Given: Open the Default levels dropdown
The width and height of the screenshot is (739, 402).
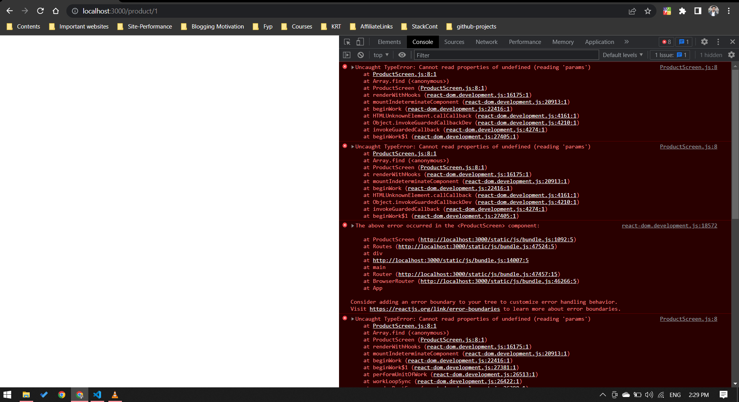Looking at the screenshot, I should (623, 55).
